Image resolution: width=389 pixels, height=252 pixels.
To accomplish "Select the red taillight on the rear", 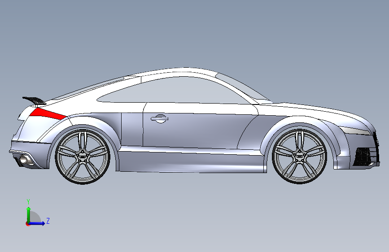I will click(x=47, y=113).
